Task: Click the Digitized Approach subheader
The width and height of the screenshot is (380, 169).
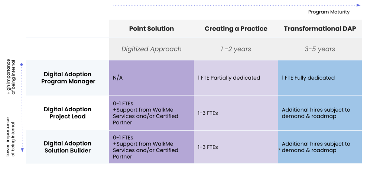Action: (x=151, y=49)
